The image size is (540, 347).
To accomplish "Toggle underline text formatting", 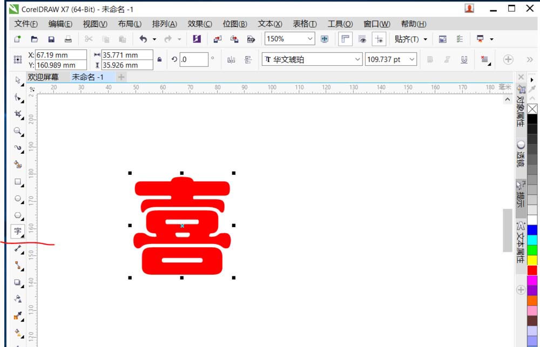I will coord(464,59).
